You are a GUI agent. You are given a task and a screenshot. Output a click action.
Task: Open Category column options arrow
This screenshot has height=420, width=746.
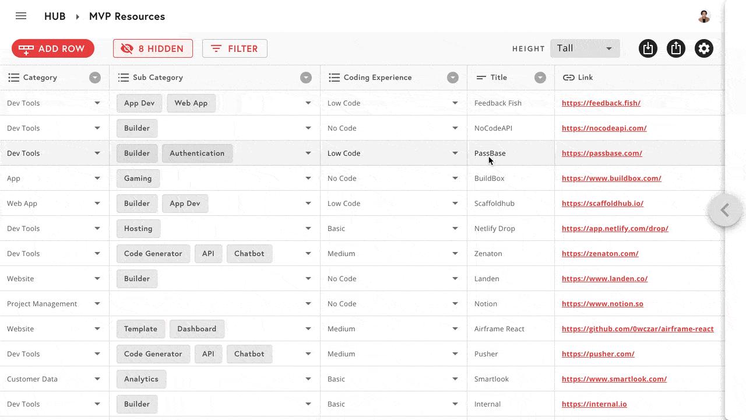tap(95, 78)
